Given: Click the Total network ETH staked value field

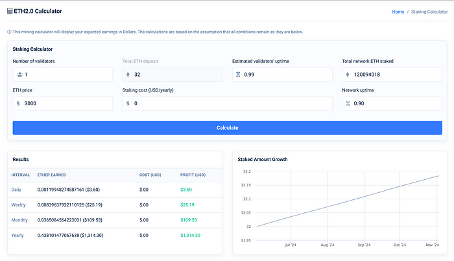Looking at the screenshot, I should (397, 75).
